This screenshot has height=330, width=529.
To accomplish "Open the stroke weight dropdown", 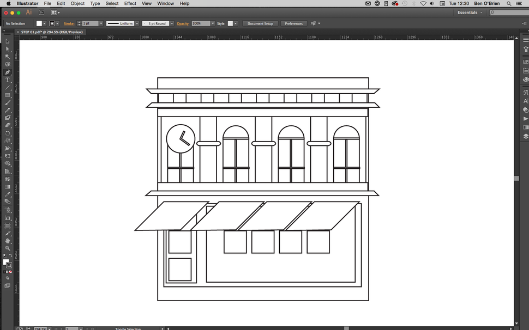I will pyautogui.click(x=100, y=23).
